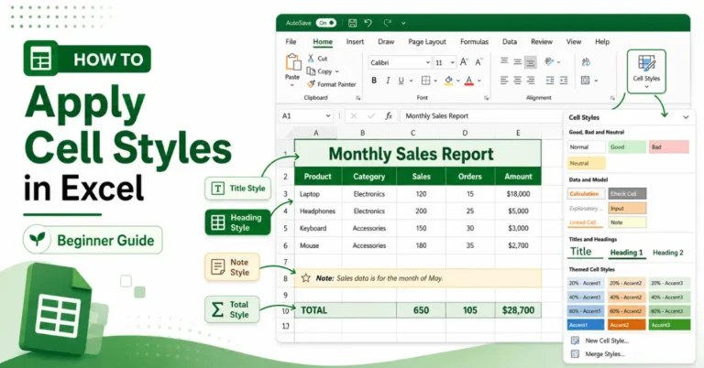The width and height of the screenshot is (704, 368).
Task: Open the Cell Styles ribbon button
Action: point(646,71)
